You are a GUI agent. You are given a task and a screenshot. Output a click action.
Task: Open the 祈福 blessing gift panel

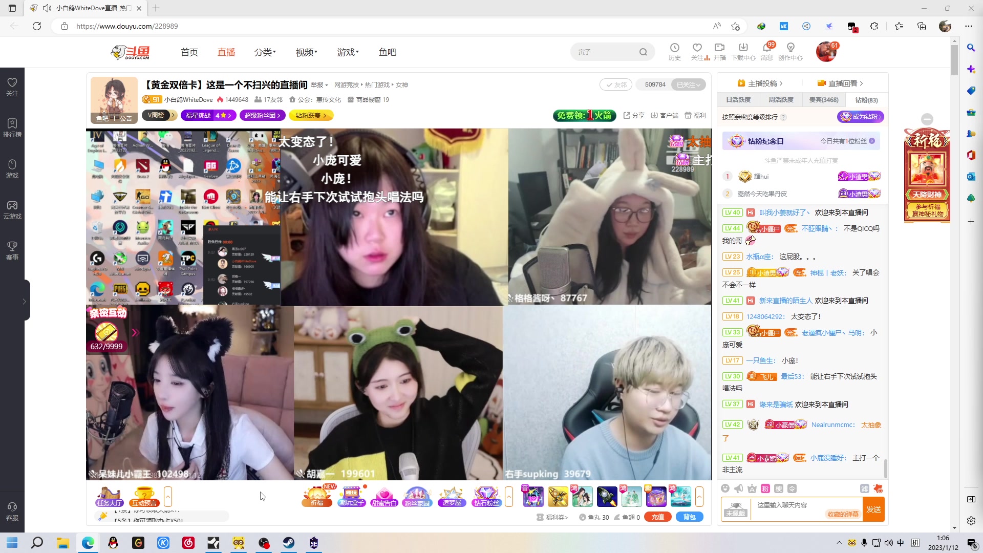click(x=316, y=496)
